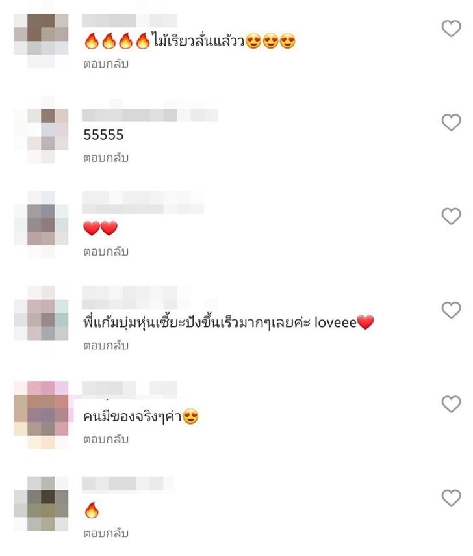Like the fire emojis ไม้เรียวลั่นแล้วว comment
473x556 pixels.
pyautogui.click(x=451, y=29)
